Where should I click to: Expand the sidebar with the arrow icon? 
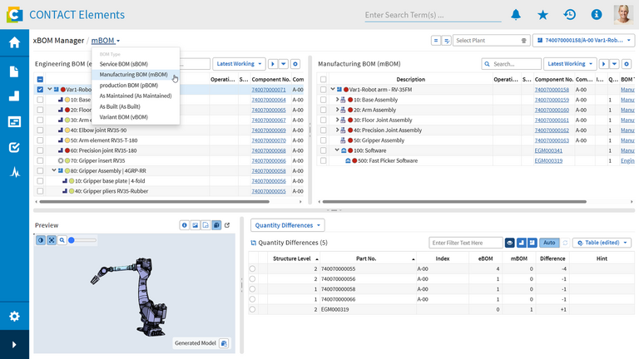14,345
